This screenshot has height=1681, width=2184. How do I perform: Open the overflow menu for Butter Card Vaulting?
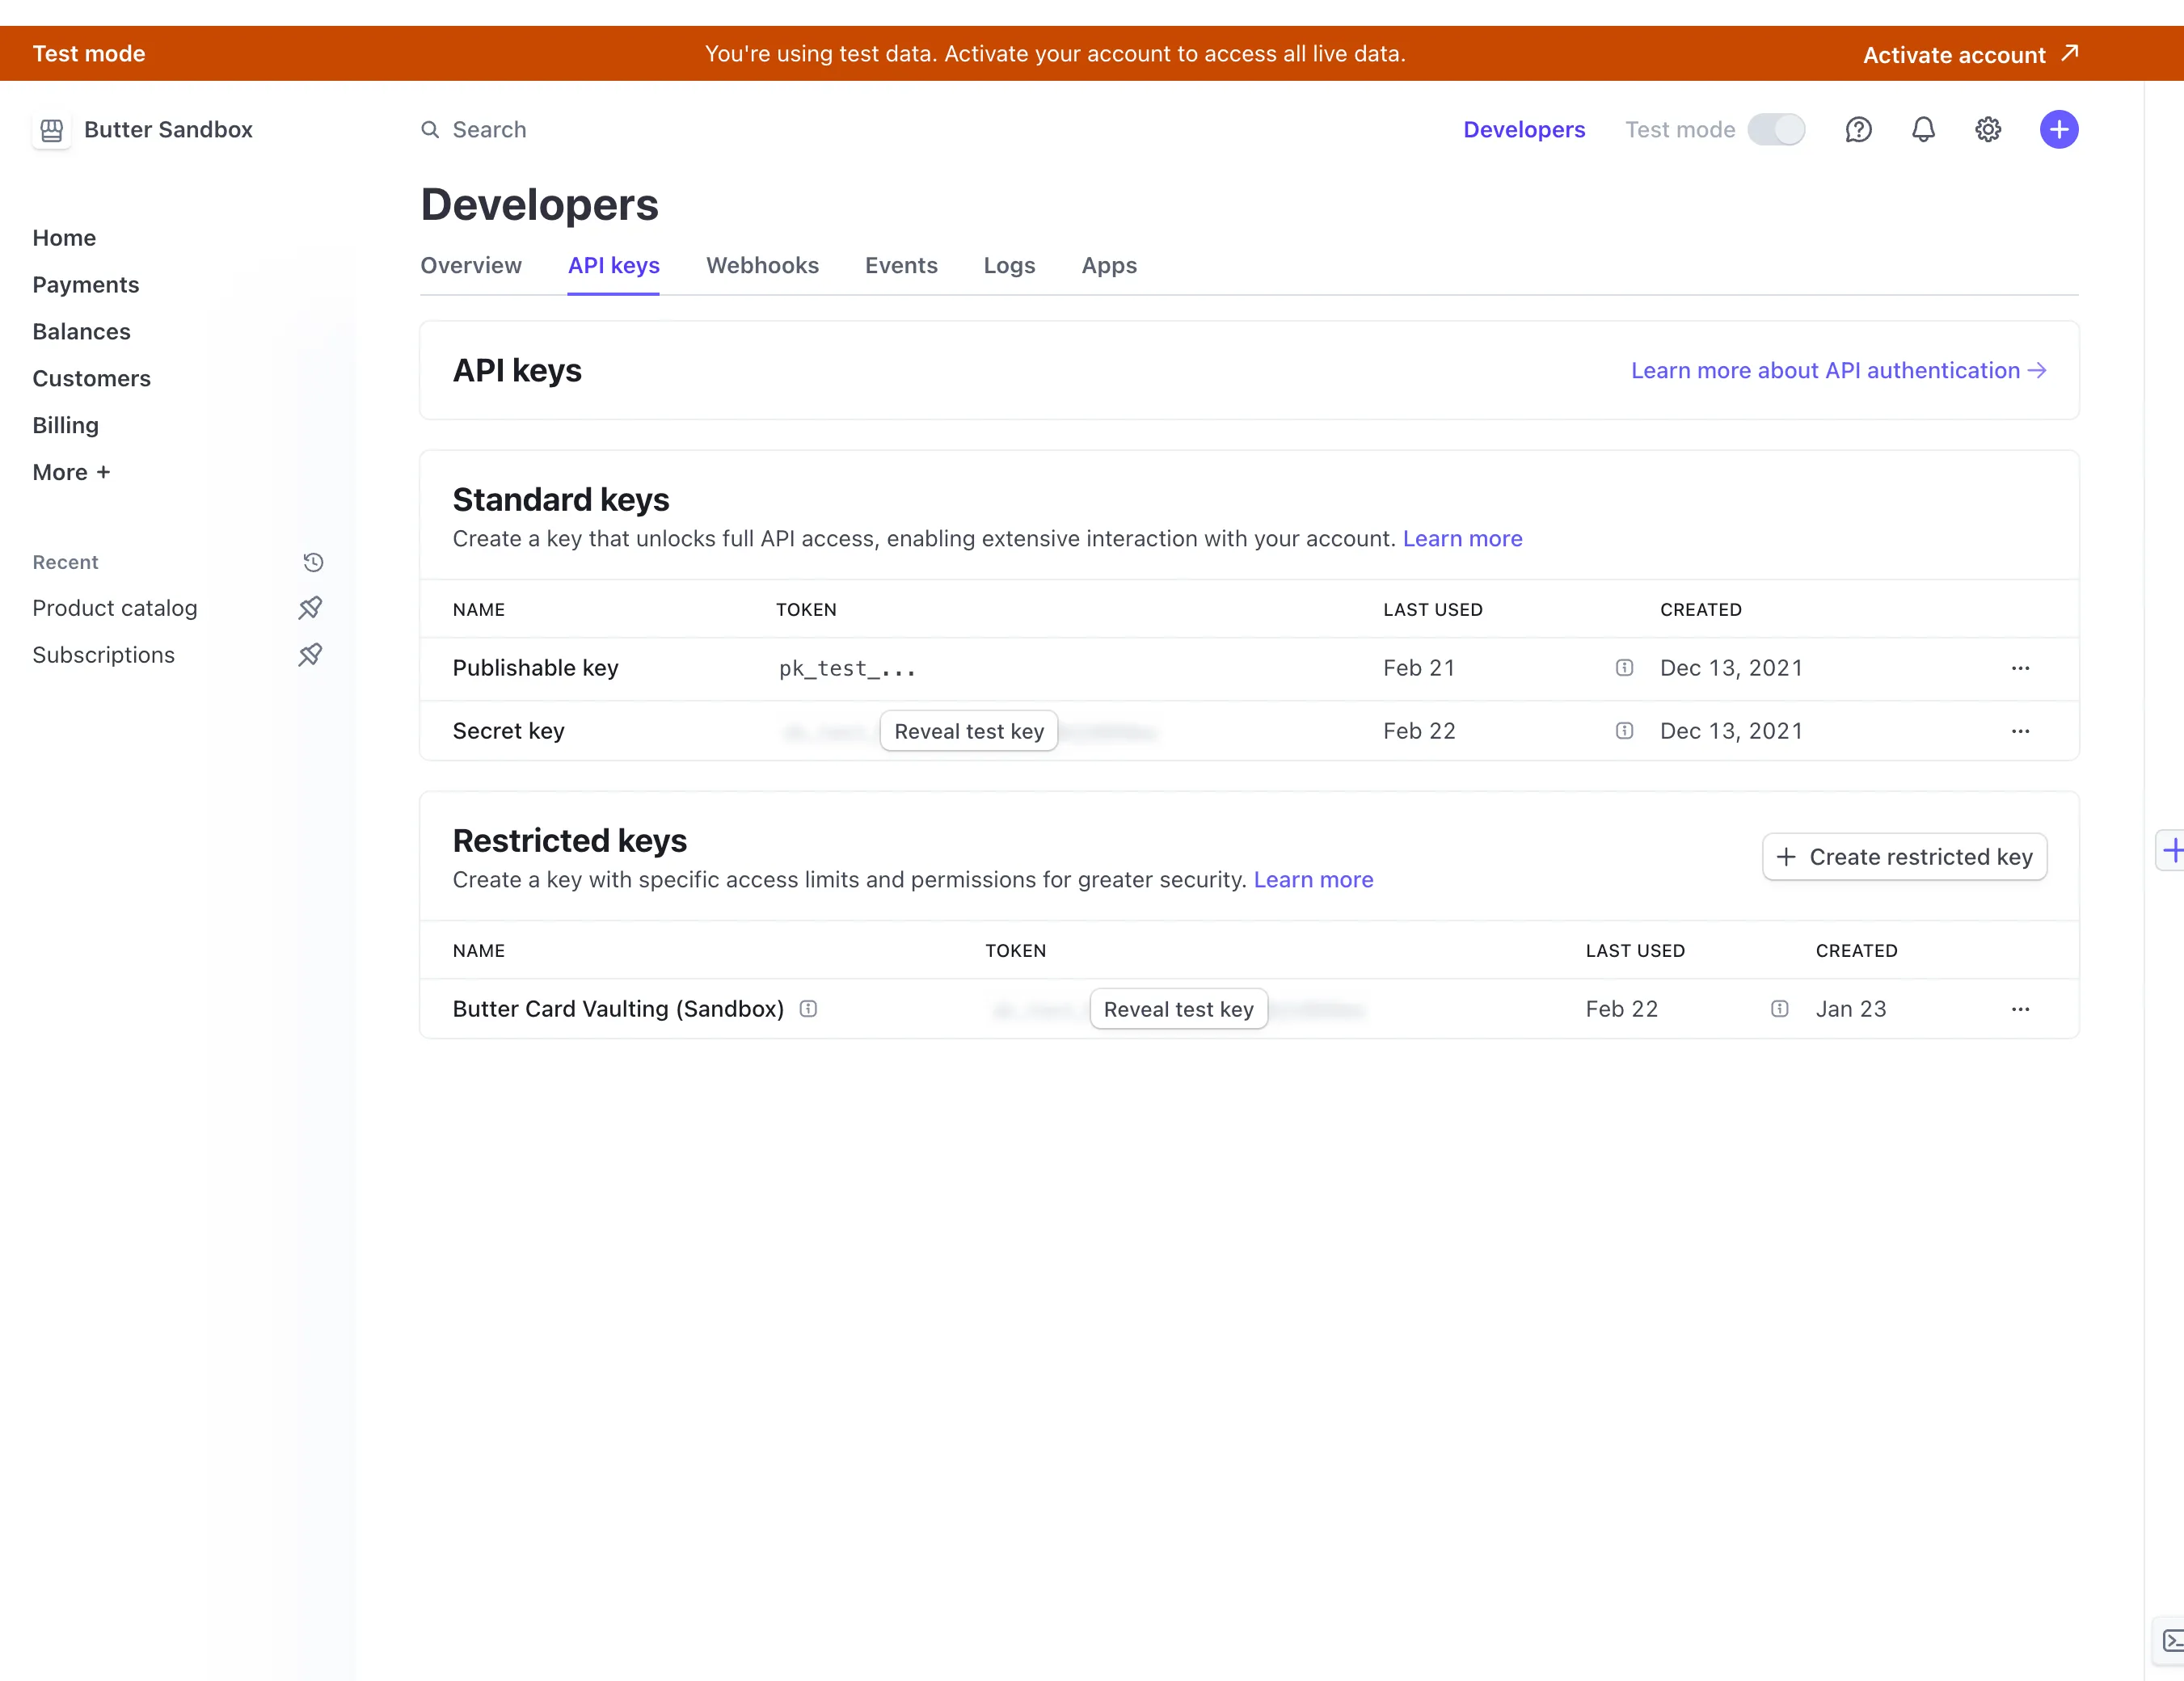2020,1009
